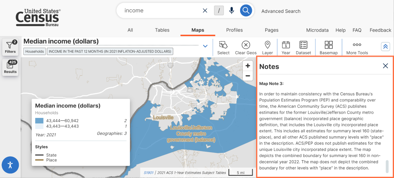Collapse the map toolbar with double chevron
Image resolution: width=394 pixels, height=178 pixels.
(x=385, y=47)
